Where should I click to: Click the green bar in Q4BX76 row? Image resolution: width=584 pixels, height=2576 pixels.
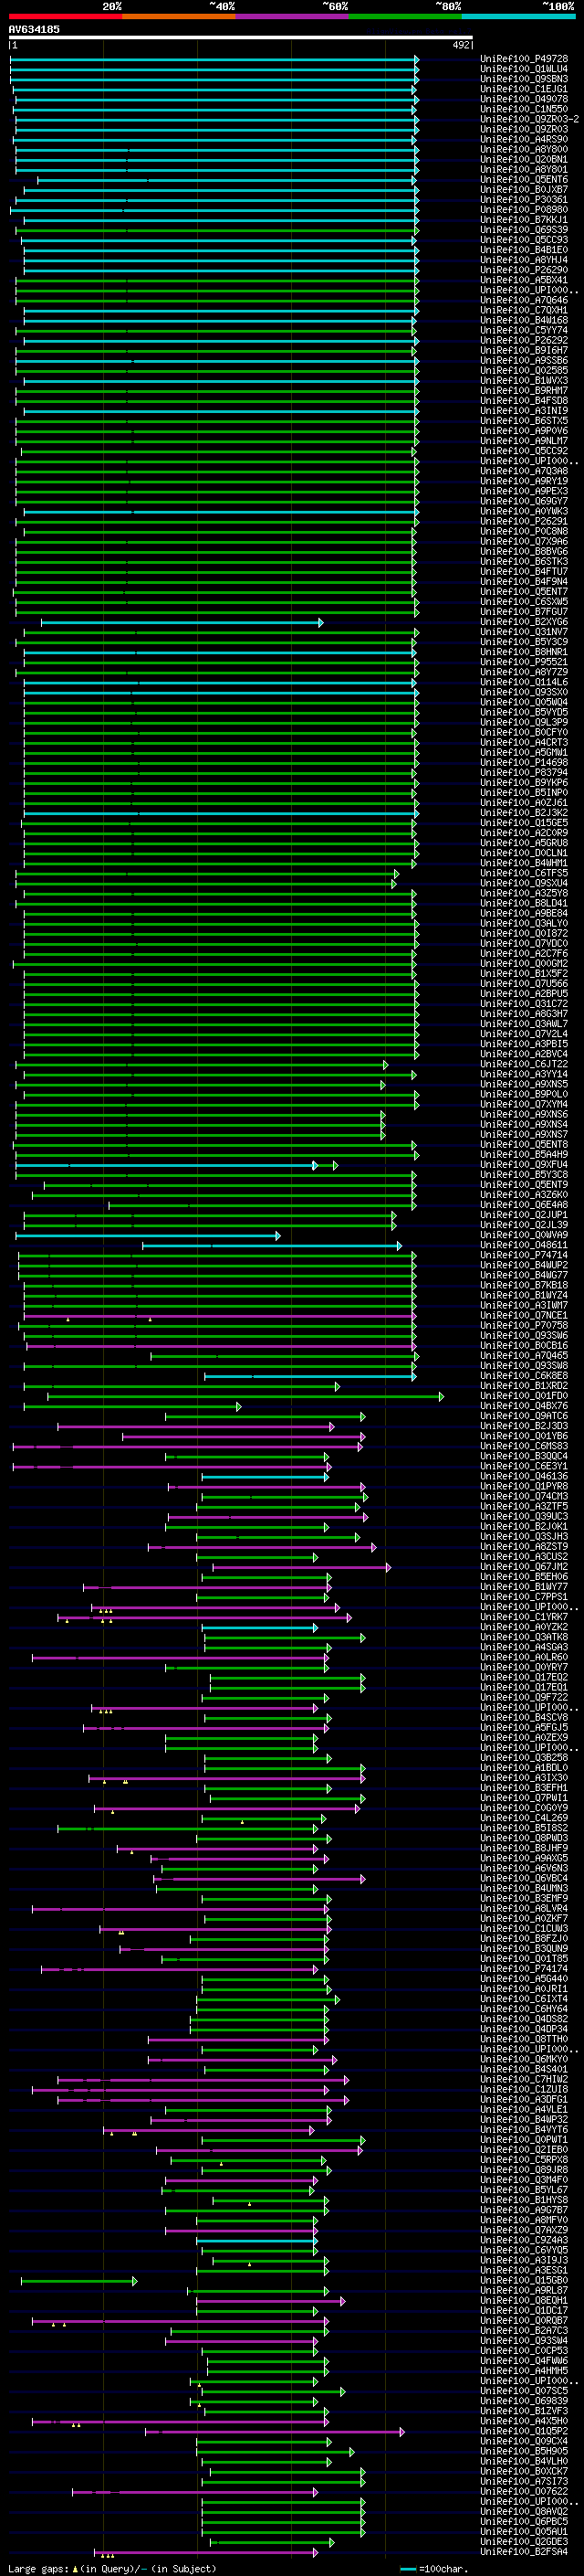point(131,1406)
